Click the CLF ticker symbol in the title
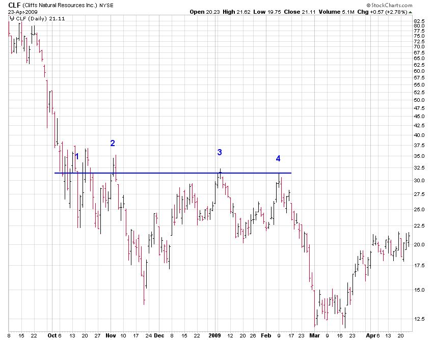Screen dimensions: 433x340 click(x=14, y=5)
